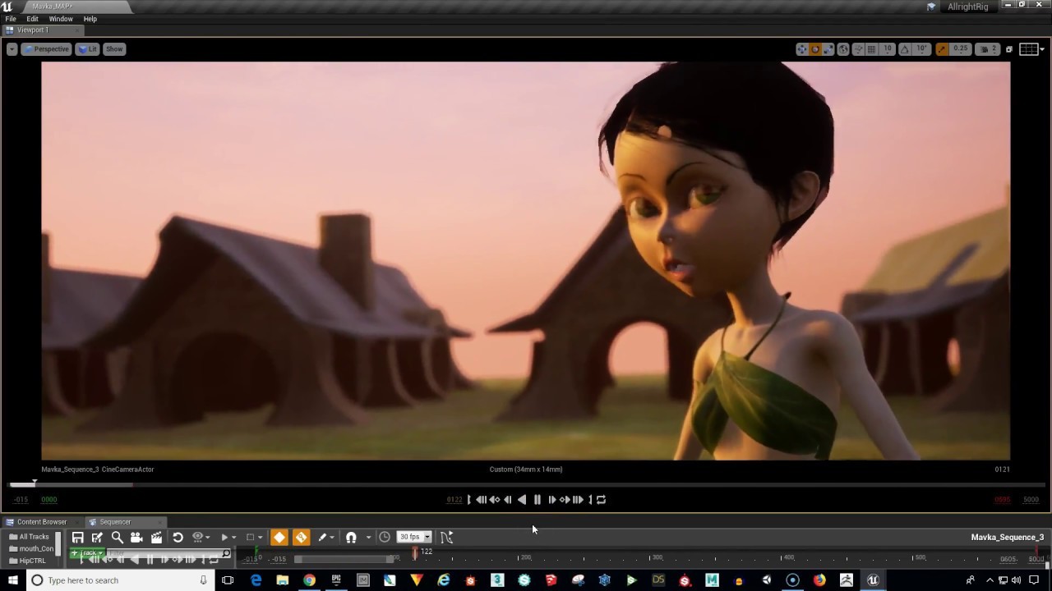The image size is (1052, 591).
Task: Open selection edit options dropdown
Action: point(254,538)
